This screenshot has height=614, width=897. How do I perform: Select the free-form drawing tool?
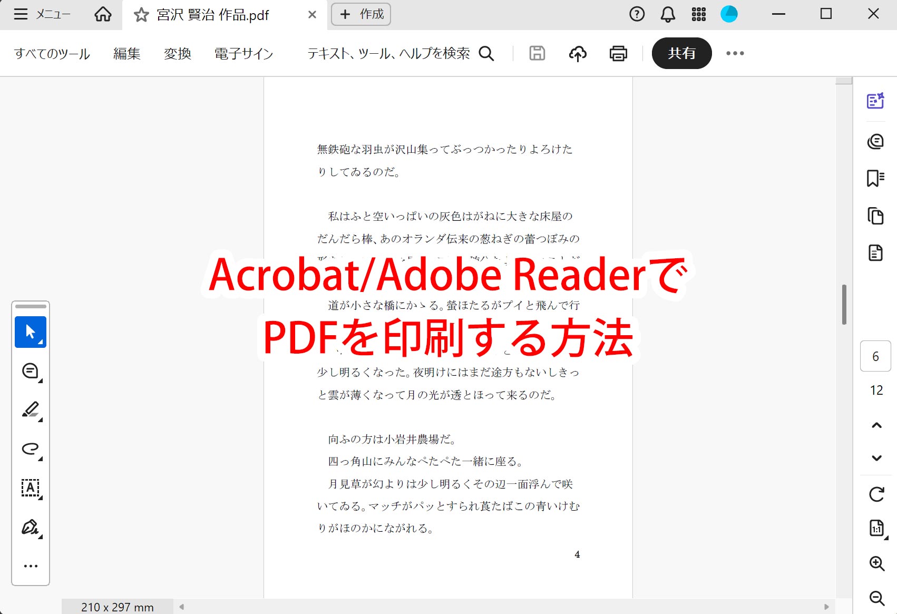(30, 449)
